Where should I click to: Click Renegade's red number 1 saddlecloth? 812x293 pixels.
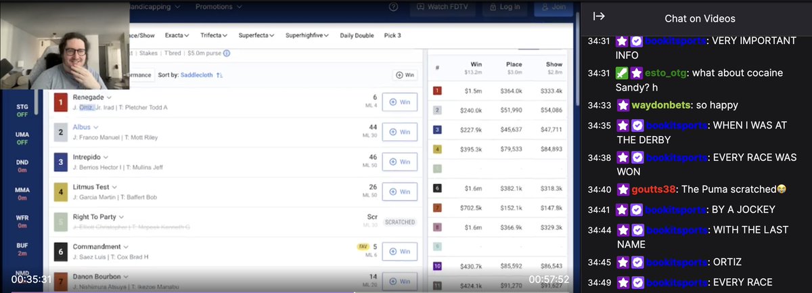pos(61,102)
